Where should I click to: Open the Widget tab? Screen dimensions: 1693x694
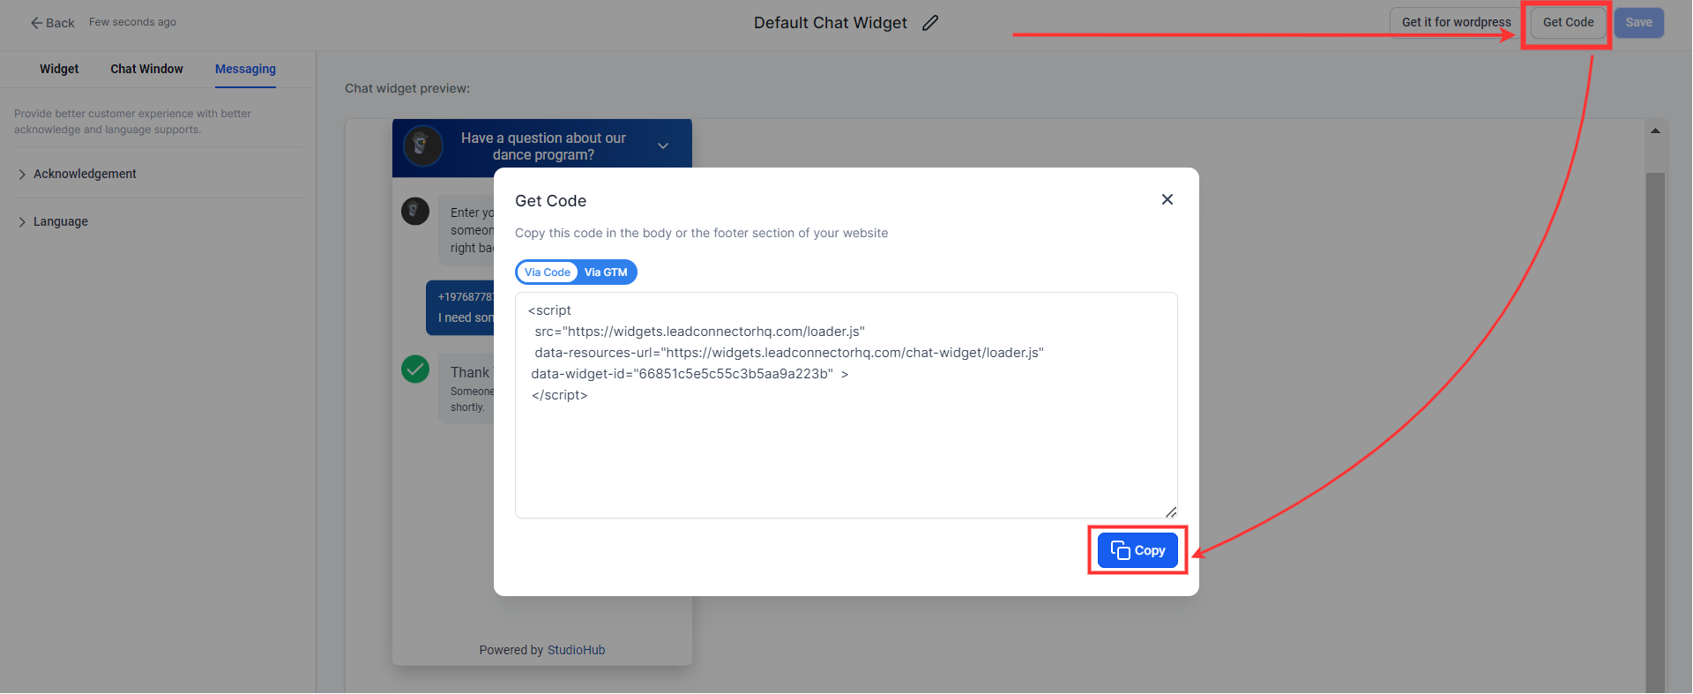59,69
